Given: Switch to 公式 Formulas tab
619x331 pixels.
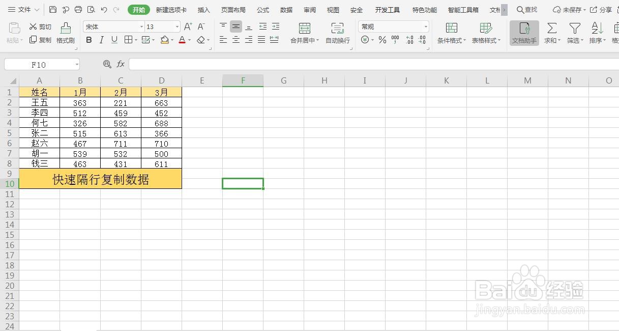Looking at the screenshot, I should click(263, 10).
